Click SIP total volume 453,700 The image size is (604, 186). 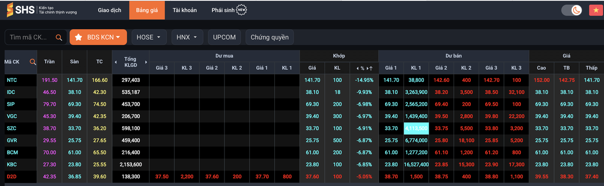[x=130, y=104]
